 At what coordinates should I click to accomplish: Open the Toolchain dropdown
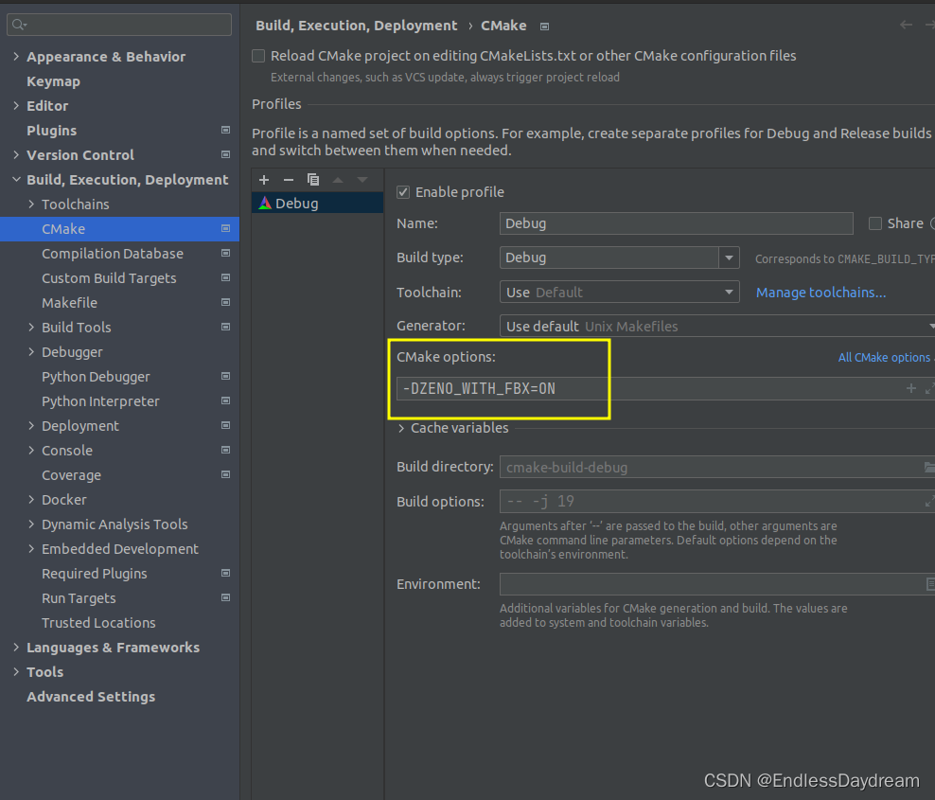(x=730, y=292)
